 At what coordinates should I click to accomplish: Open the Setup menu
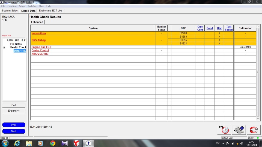tap(22, 6)
